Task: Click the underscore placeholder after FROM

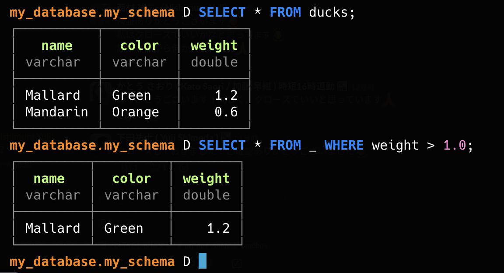Action: point(312,146)
